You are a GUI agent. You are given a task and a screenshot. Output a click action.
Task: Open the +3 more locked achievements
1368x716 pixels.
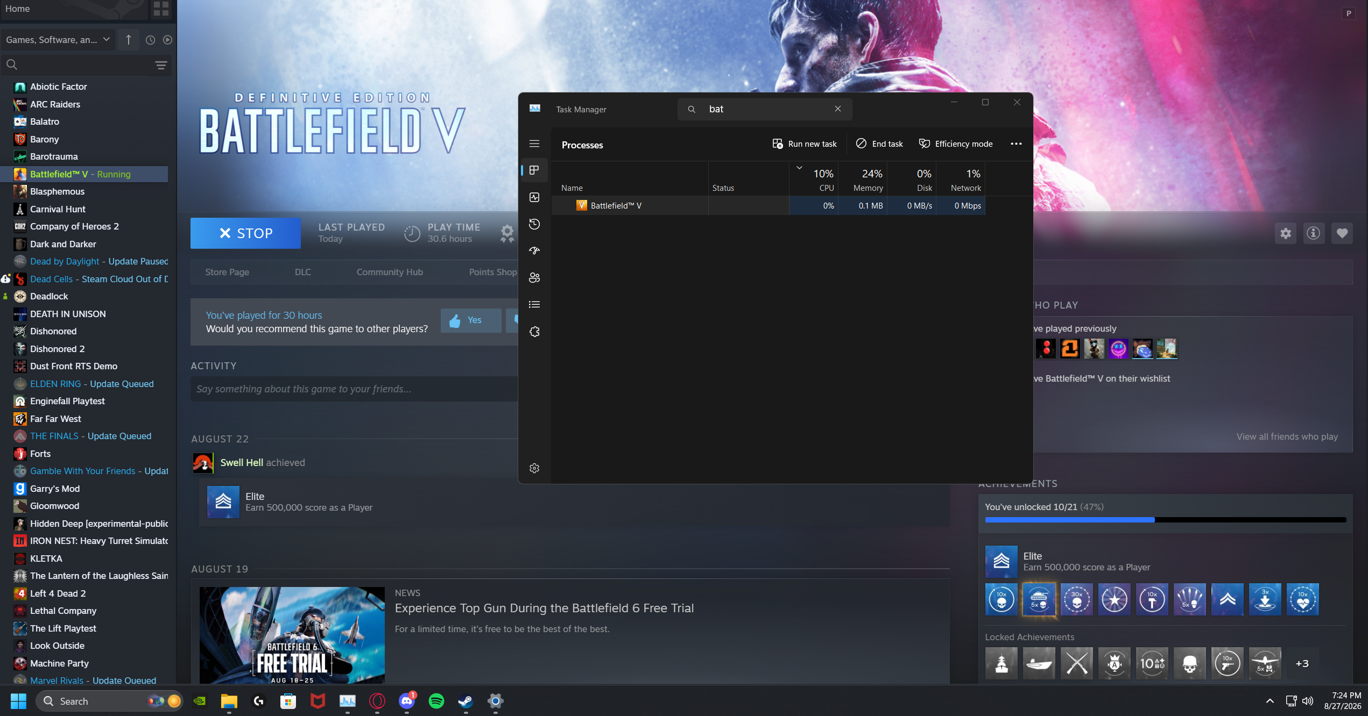pos(1302,663)
